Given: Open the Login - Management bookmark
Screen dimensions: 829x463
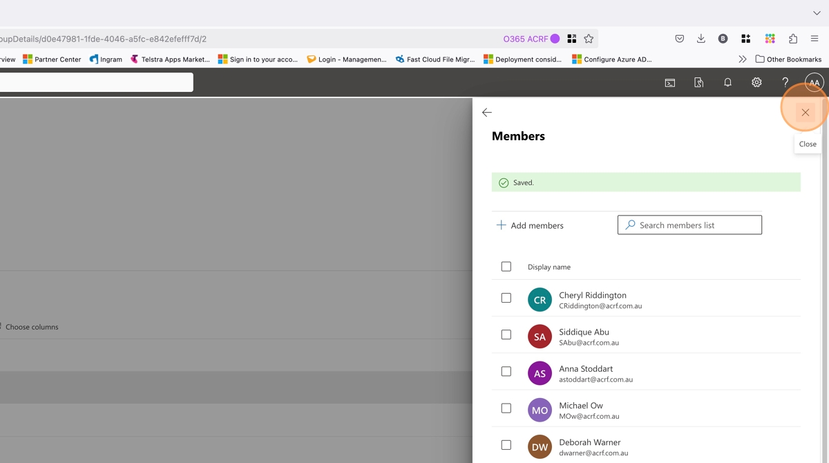Looking at the screenshot, I should tap(347, 59).
